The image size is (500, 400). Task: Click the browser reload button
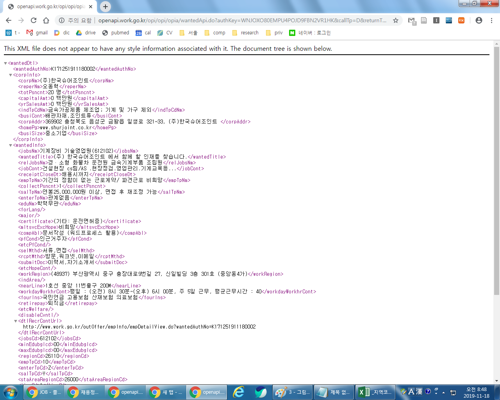pyautogui.click(x=34, y=20)
